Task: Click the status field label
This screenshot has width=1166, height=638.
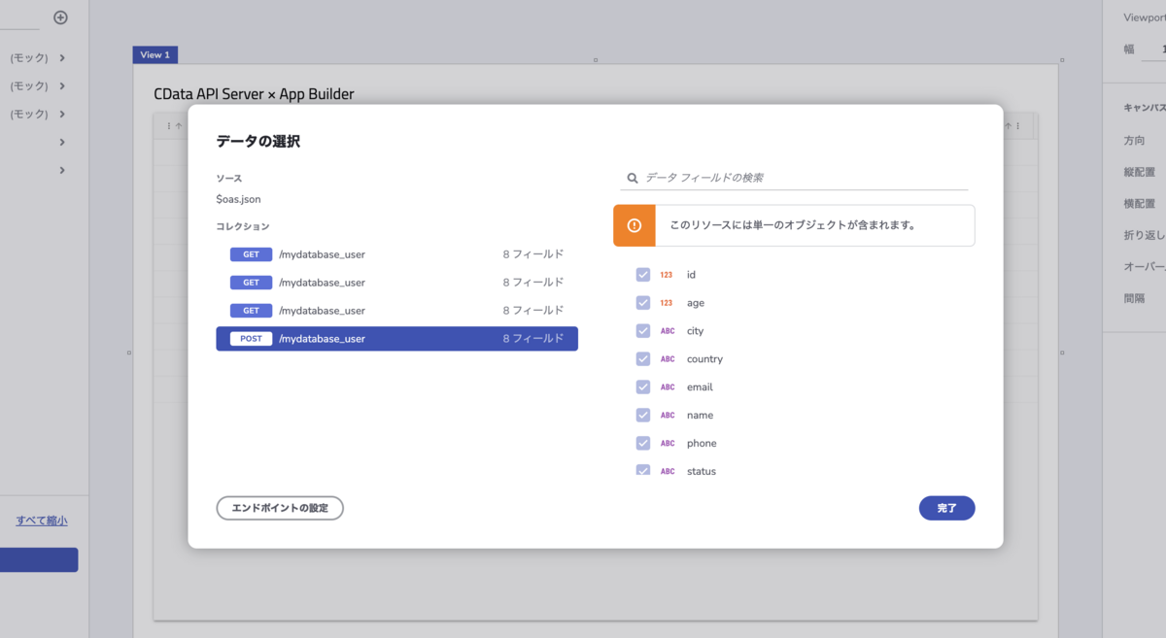Action: click(x=701, y=471)
